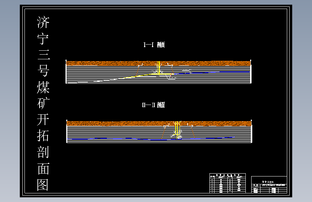Click the title block in the drawing corner

coord(269,184)
